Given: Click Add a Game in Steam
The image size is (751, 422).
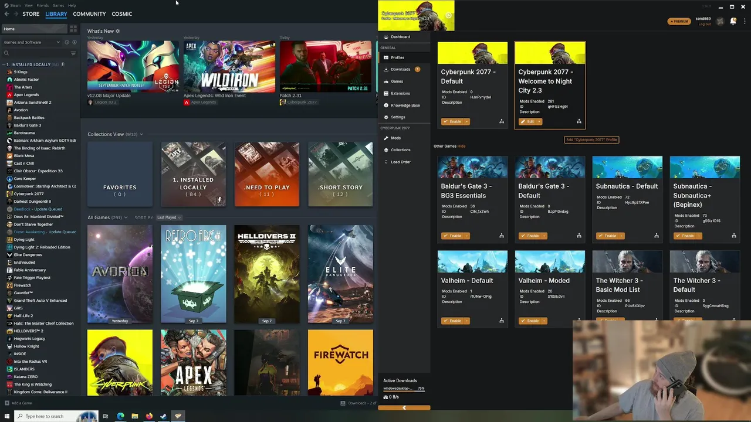Looking at the screenshot, I should 18,403.
